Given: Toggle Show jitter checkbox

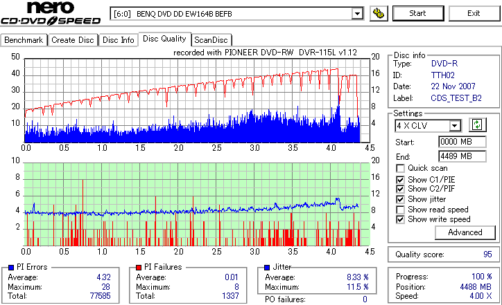Looking at the screenshot, I should tap(400, 199).
